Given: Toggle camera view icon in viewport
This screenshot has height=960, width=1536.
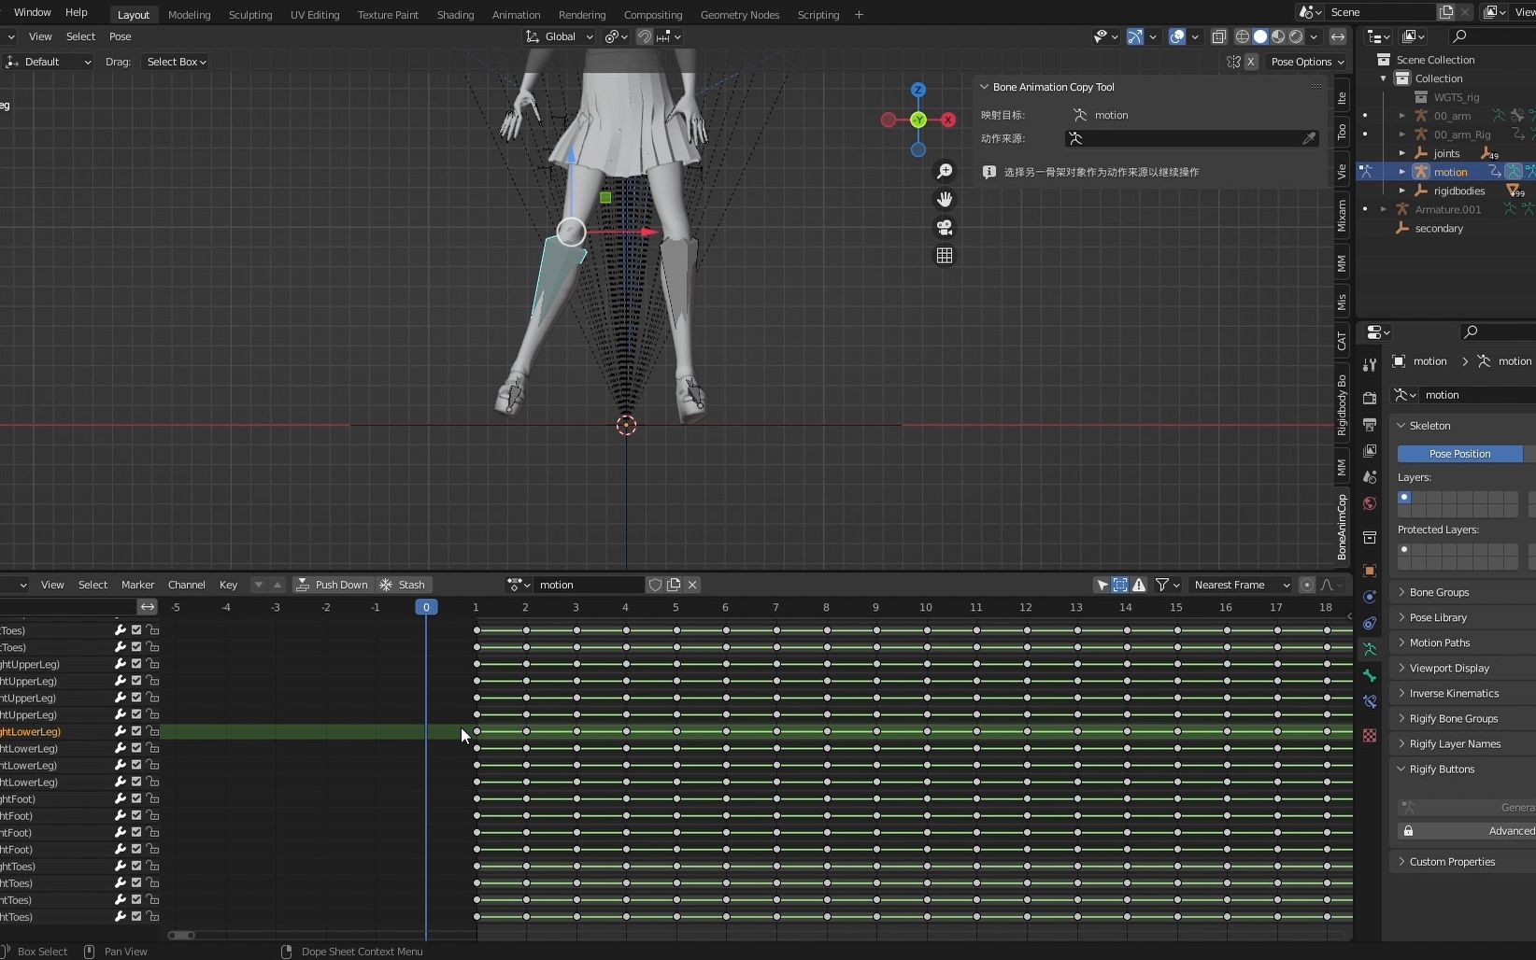Looking at the screenshot, I should [x=945, y=227].
